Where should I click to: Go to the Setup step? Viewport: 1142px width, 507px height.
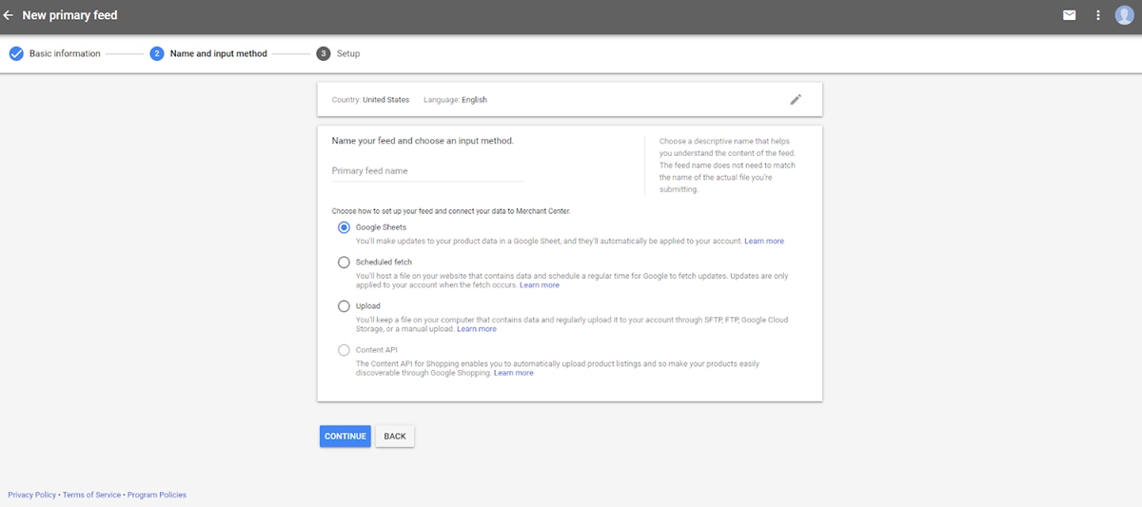[348, 53]
